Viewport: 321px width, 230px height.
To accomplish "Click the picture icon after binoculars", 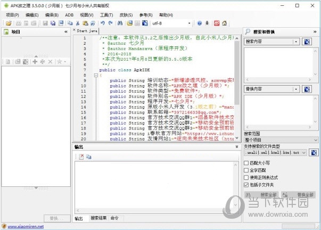I will [129, 23].
